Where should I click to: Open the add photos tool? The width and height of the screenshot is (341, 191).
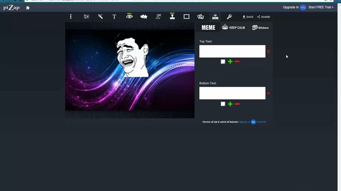pyautogui.click(x=200, y=16)
